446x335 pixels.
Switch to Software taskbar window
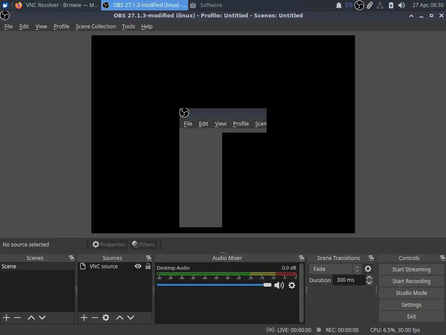click(206, 5)
